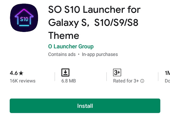
Task: Tap the SO S10 Launcher app icon
Action: click(x=24, y=18)
